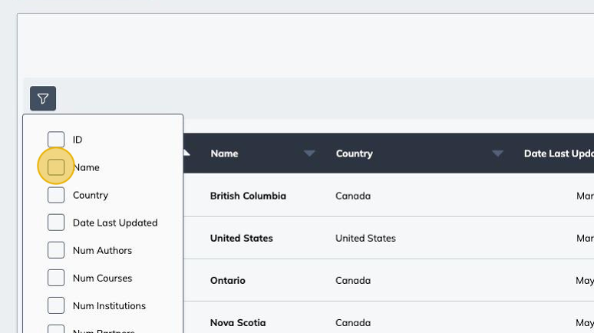Open the Nova Scotia entry
594x333 pixels.
[239, 323]
